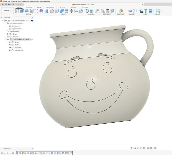Select the Fillet tool
The image size is (172, 156).
[52, 11]
